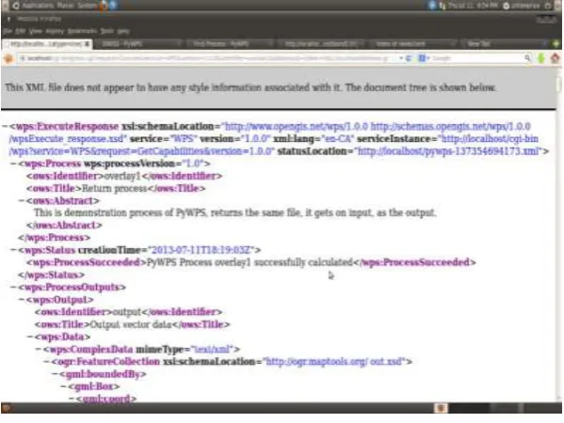The image size is (564, 423).
Task: Click creationTime value '2013-07-11T18:19:03Z'
Action: pyautogui.click(x=201, y=250)
